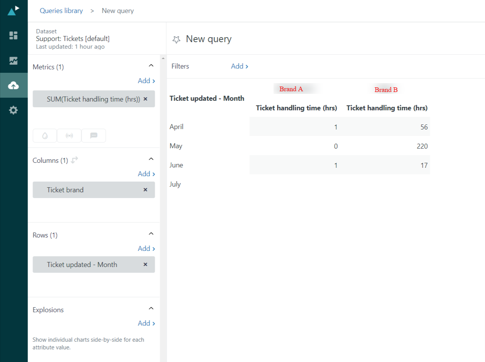The image size is (485, 362).
Task: Click the Ticket updated - Month header
Action: point(207,98)
